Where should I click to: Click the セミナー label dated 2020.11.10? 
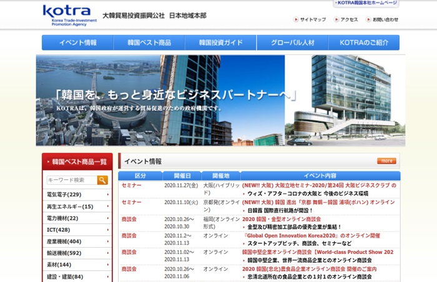[131, 202]
